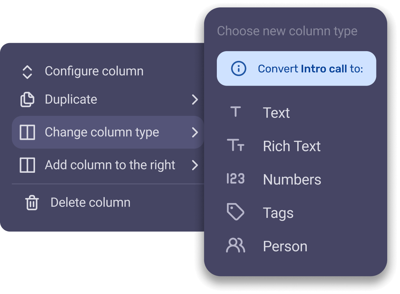Click the trash can icon
This screenshot has height=294, width=400.
[x=32, y=203]
